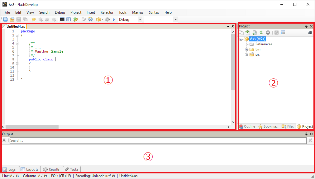The image size is (315, 179).
Task: Open the empty target dropdown next to Debug
Action: (x=176, y=19)
